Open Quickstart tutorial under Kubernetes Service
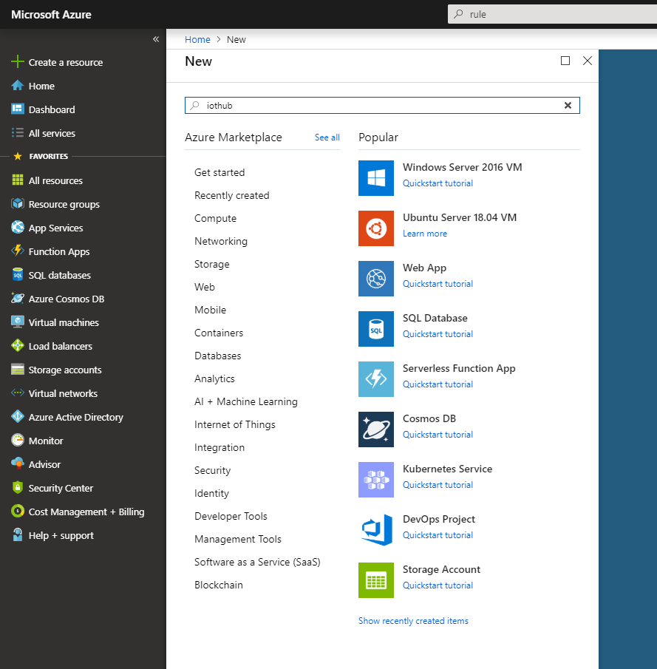The image size is (657, 669). pyautogui.click(x=438, y=485)
